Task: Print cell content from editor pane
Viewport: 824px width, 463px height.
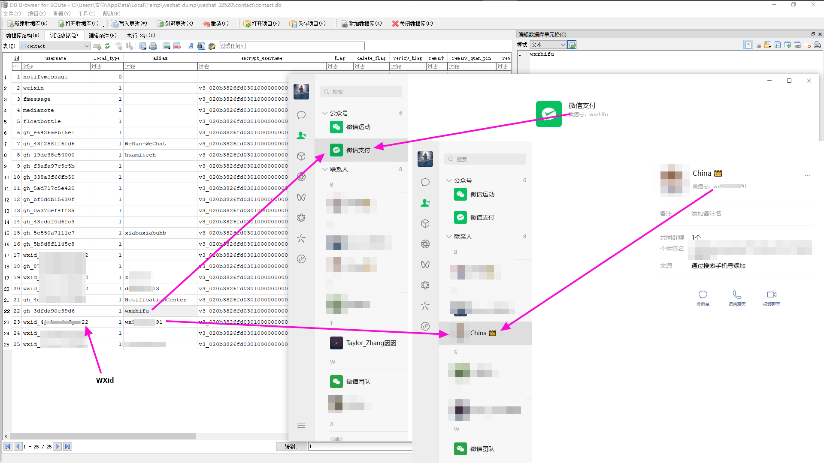Action: (817, 45)
